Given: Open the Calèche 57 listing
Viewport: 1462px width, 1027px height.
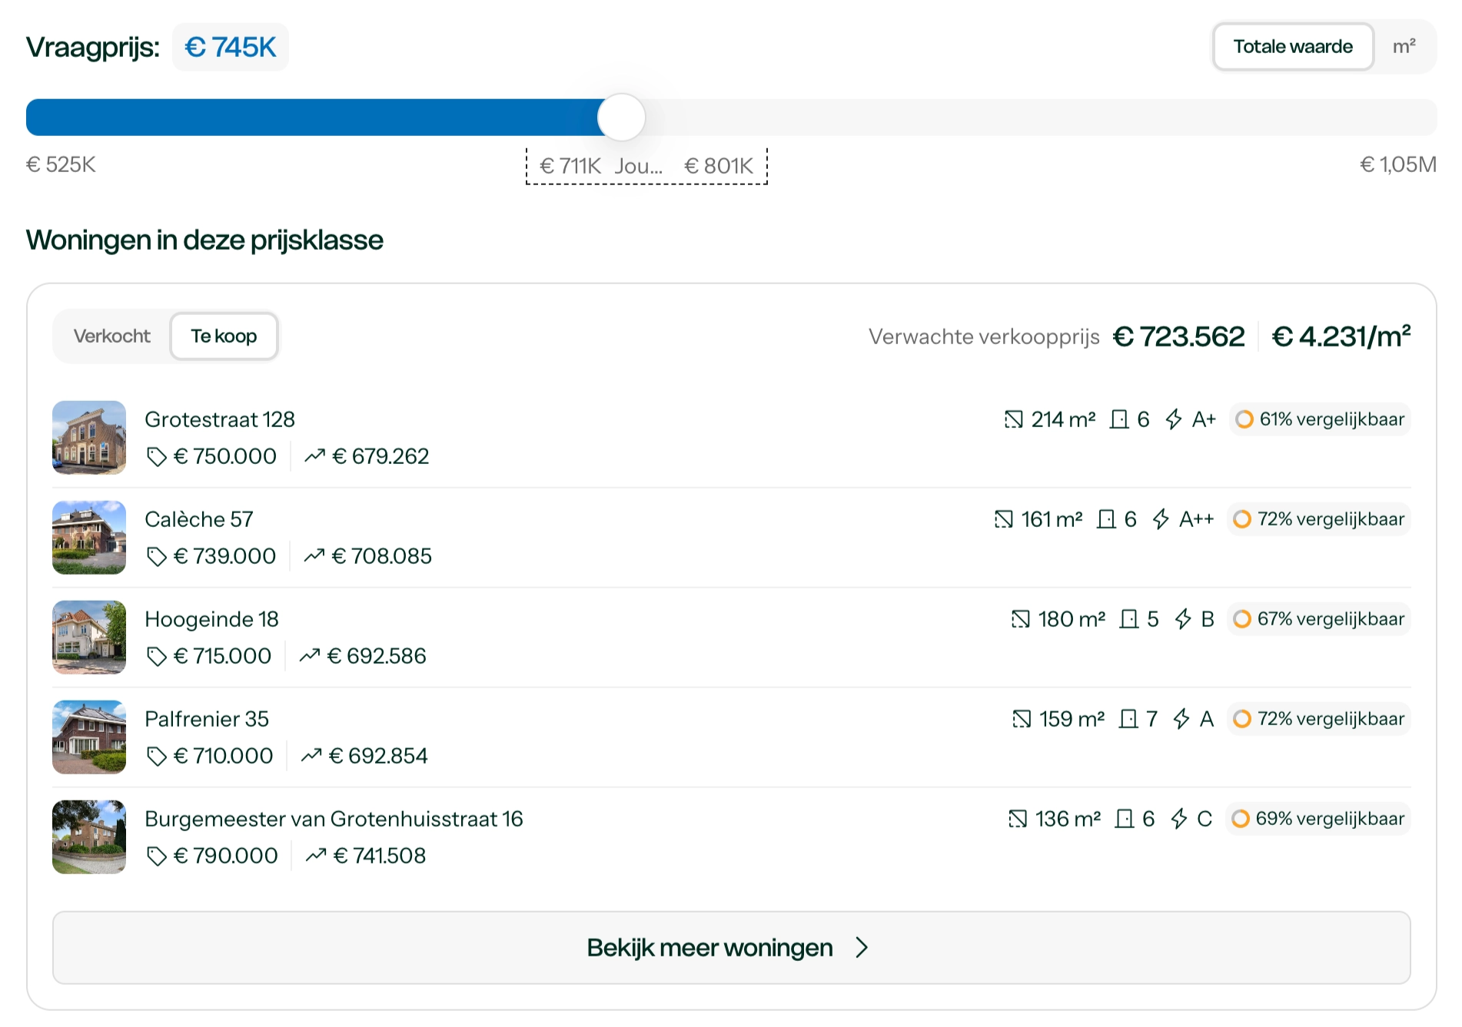Looking at the screenshot, I should [x=199, y=519].
